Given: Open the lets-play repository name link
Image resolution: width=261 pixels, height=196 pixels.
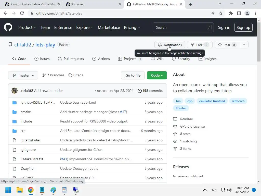Looking at the screenshot, I should [x=45, y=45].
